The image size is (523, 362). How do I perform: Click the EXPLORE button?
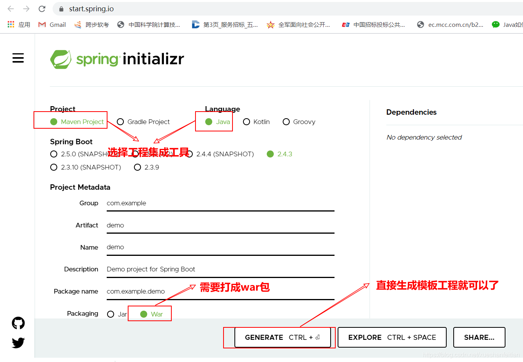click(392, 338)
